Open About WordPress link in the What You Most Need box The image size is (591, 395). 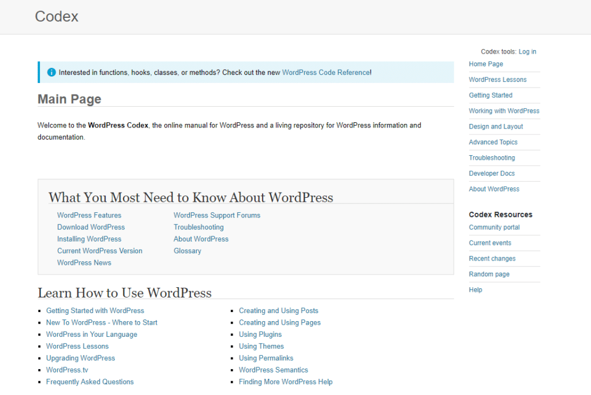pos(201,239)
